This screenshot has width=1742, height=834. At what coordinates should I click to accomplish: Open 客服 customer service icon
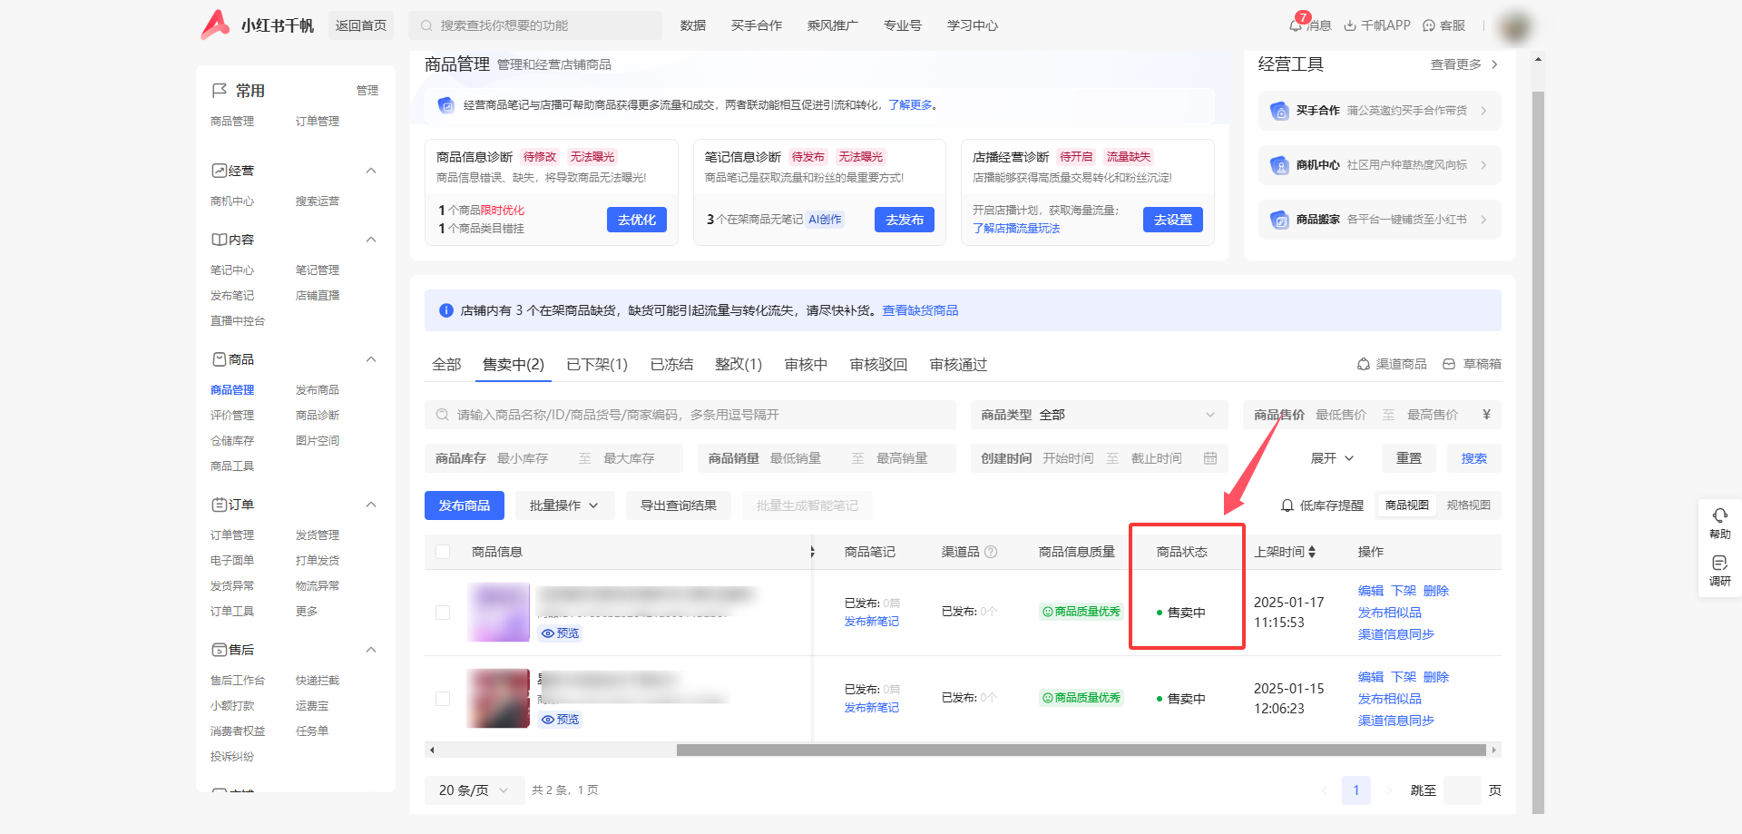[1429, 25]
